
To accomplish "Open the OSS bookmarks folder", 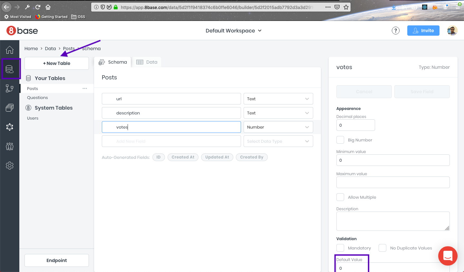I will 78,17.
